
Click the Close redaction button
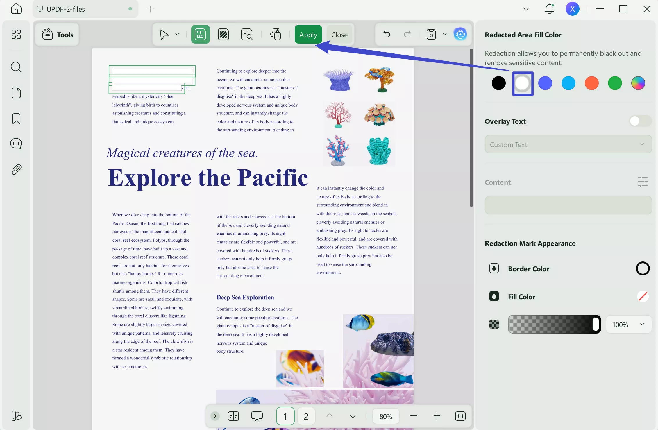[339, 35]
